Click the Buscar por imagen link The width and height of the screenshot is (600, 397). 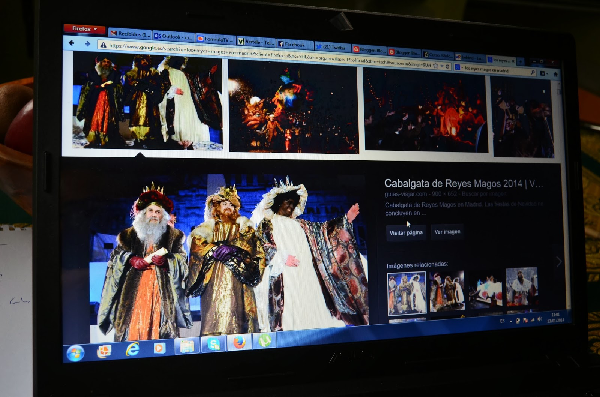(x=484, y=194)
